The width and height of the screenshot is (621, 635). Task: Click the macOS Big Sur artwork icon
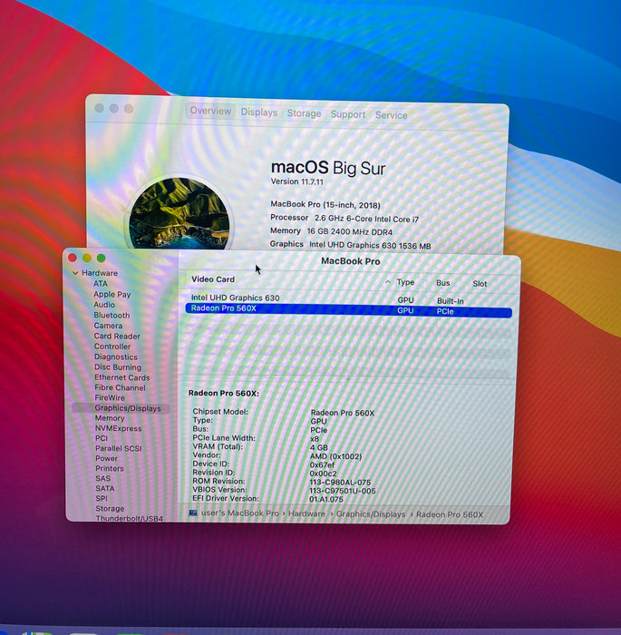coord(179,212)
